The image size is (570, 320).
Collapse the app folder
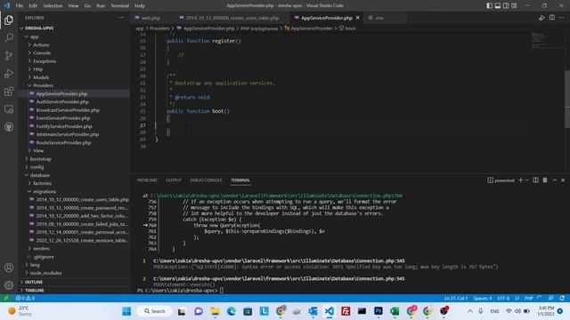(34, 36)
